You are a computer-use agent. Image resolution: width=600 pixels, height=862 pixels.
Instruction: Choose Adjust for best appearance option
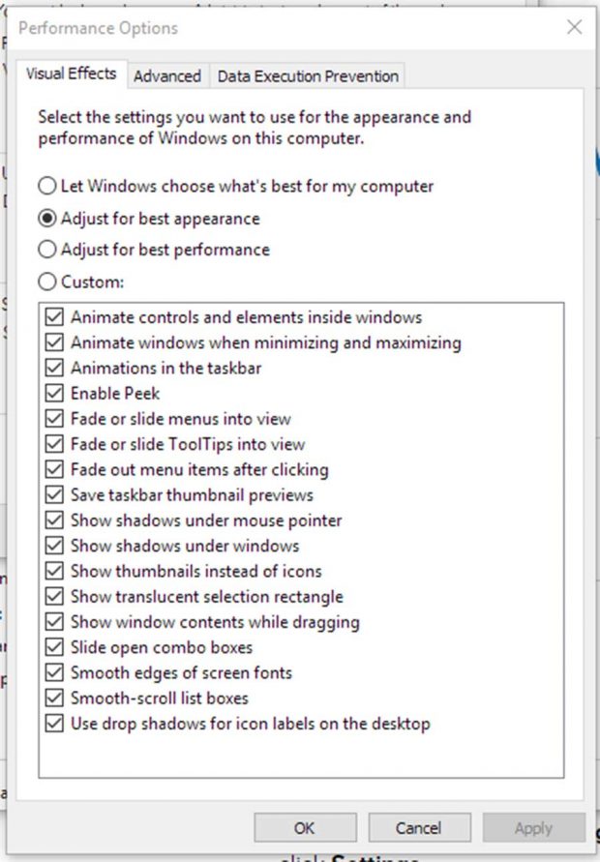pos(47,219)
